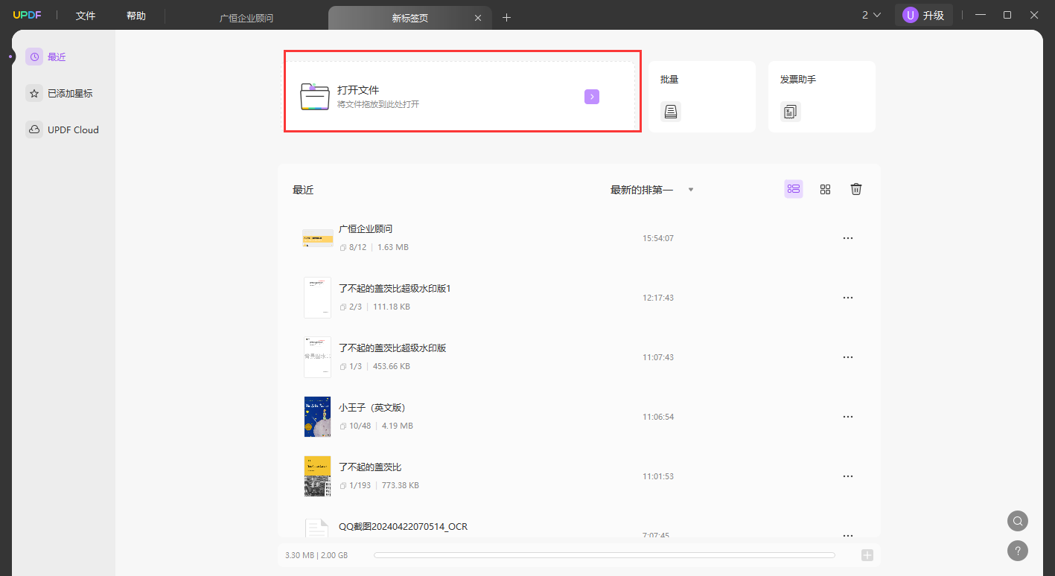Screen dimensions: 1055x576
Task: Click the 已添加星标 star icon
Action: coord(34,93)
